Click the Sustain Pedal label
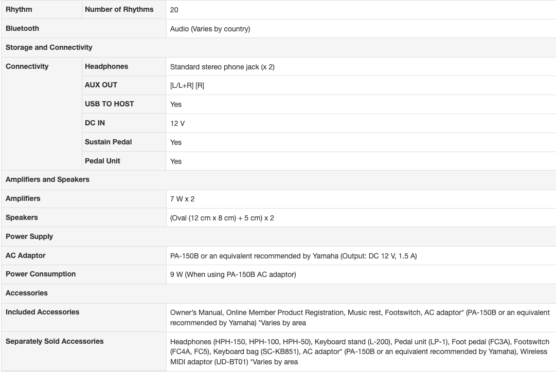 pos(109,142)
